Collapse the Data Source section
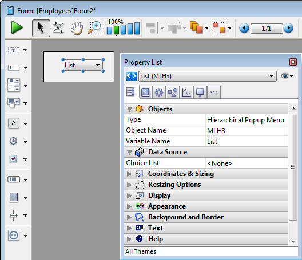The width and height of the screenshot is (302, 260). tap(129, 152)
